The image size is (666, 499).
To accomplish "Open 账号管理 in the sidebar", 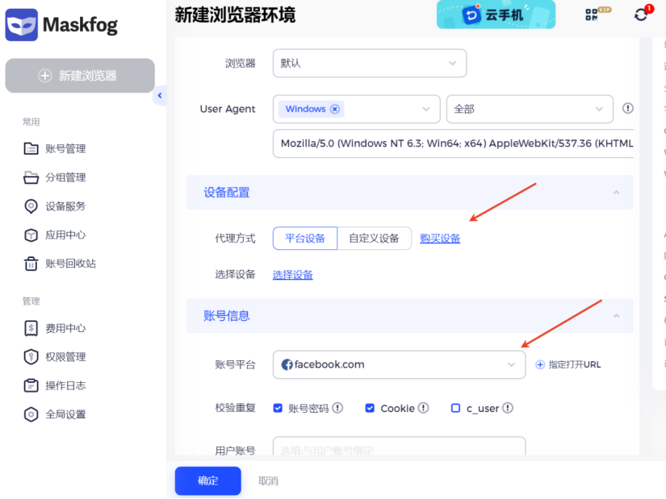I will click(x=65, y=148).
